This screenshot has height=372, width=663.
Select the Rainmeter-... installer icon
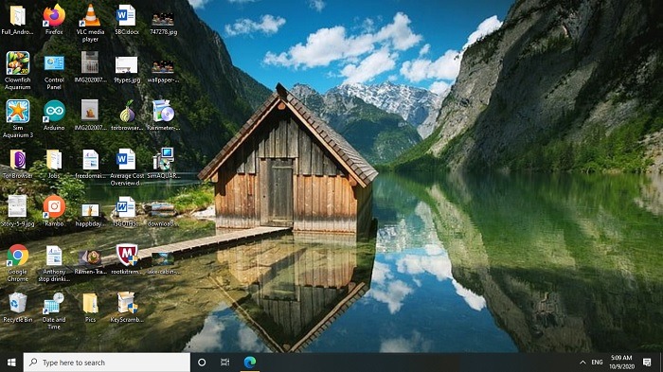point(163,115)
